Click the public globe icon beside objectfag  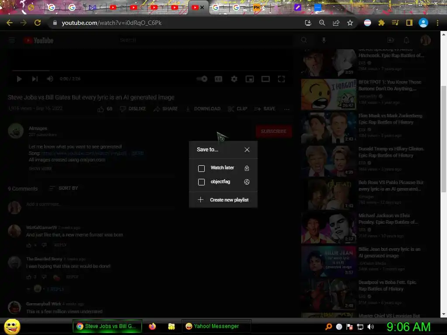pyautogui.click(x=247, y=182)
